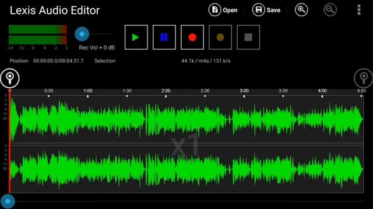Click the Lexis Audio Editor title
The height and width of the screenshot is (209, 373).
click(55, 10)
